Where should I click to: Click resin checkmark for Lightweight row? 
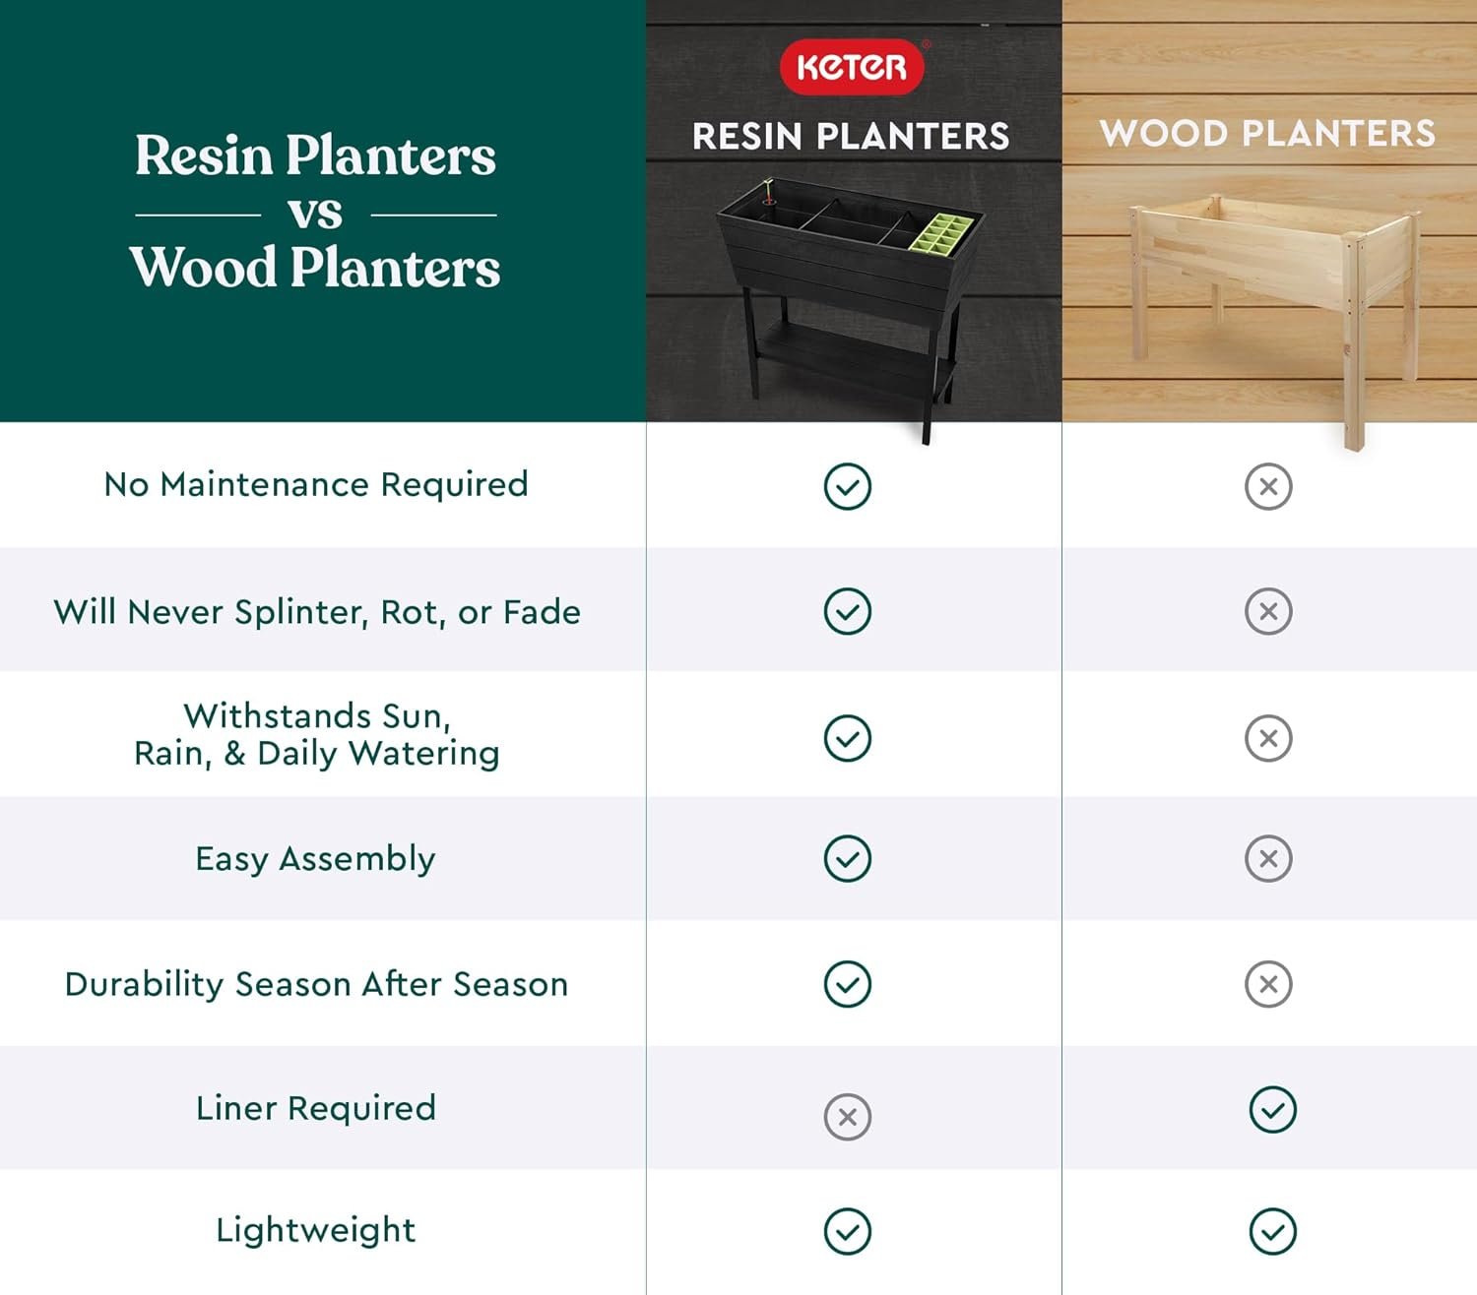click(848, 1231)
